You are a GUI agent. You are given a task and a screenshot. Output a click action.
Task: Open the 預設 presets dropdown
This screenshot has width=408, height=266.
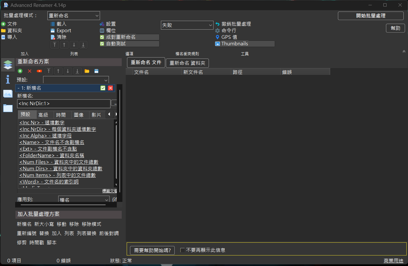pos(76,80)
